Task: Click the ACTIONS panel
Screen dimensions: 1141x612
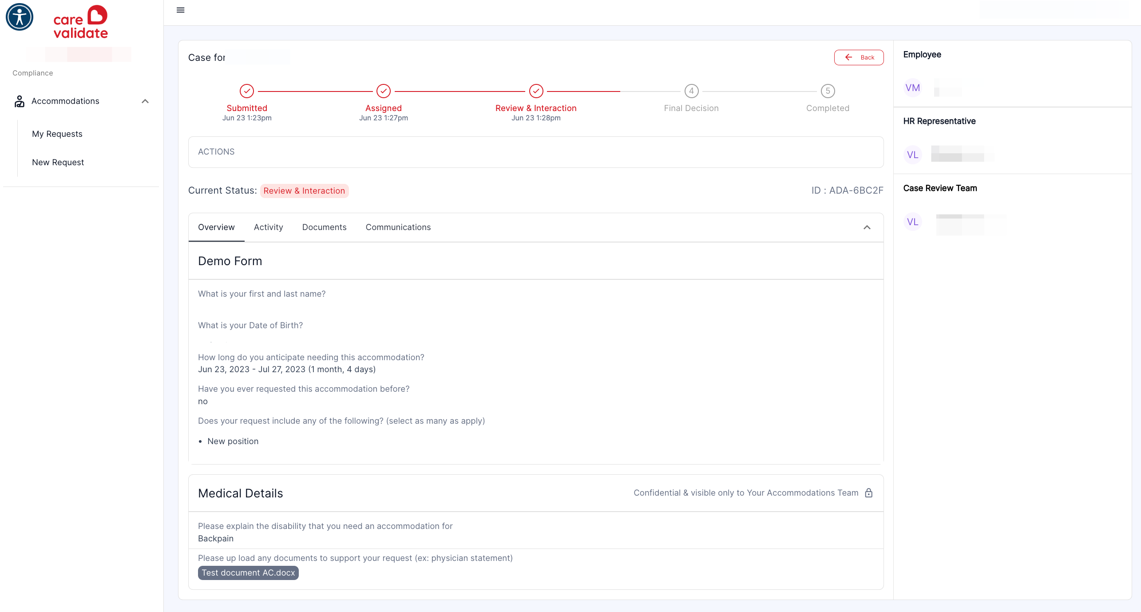Action: point(536,152)
